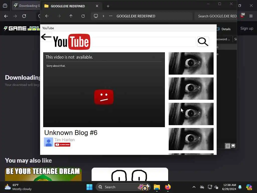Click the muted volume tray icon
The height and width of the screenshot is (193, 257).
(x=216, y=187)
